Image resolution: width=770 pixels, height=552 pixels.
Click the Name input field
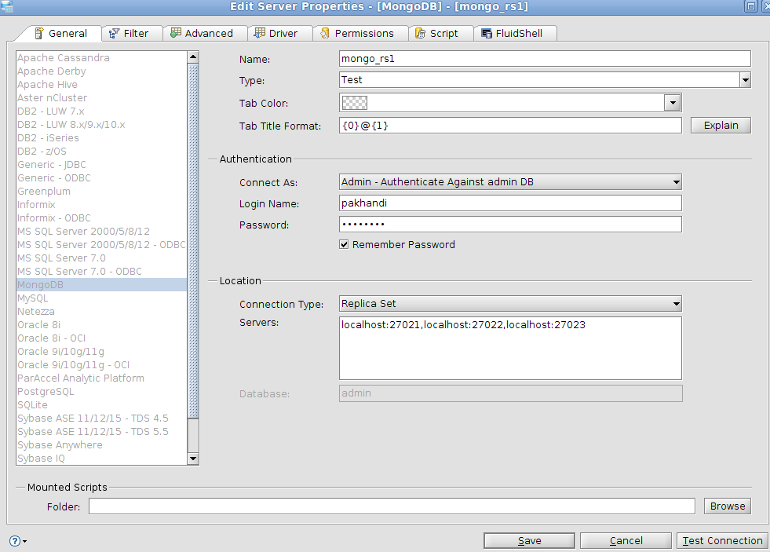545,58
